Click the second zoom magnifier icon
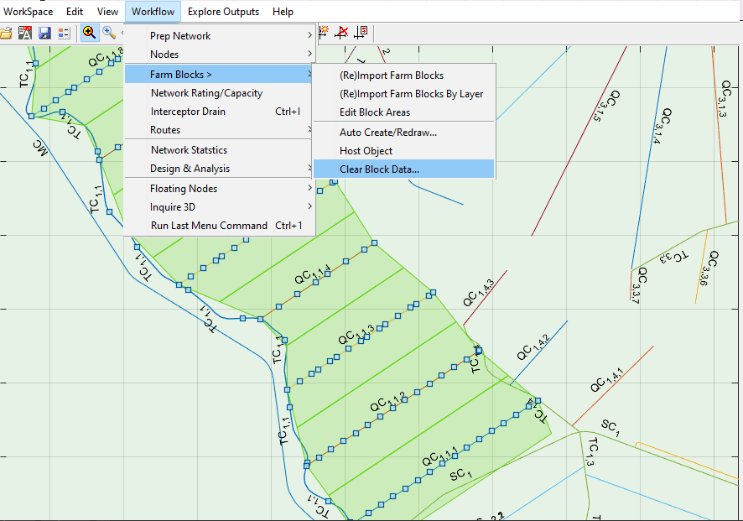This screenshot has width=743, height=521. [109, 33]
